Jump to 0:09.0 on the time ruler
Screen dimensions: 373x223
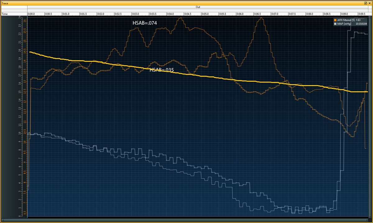[344, 14]
